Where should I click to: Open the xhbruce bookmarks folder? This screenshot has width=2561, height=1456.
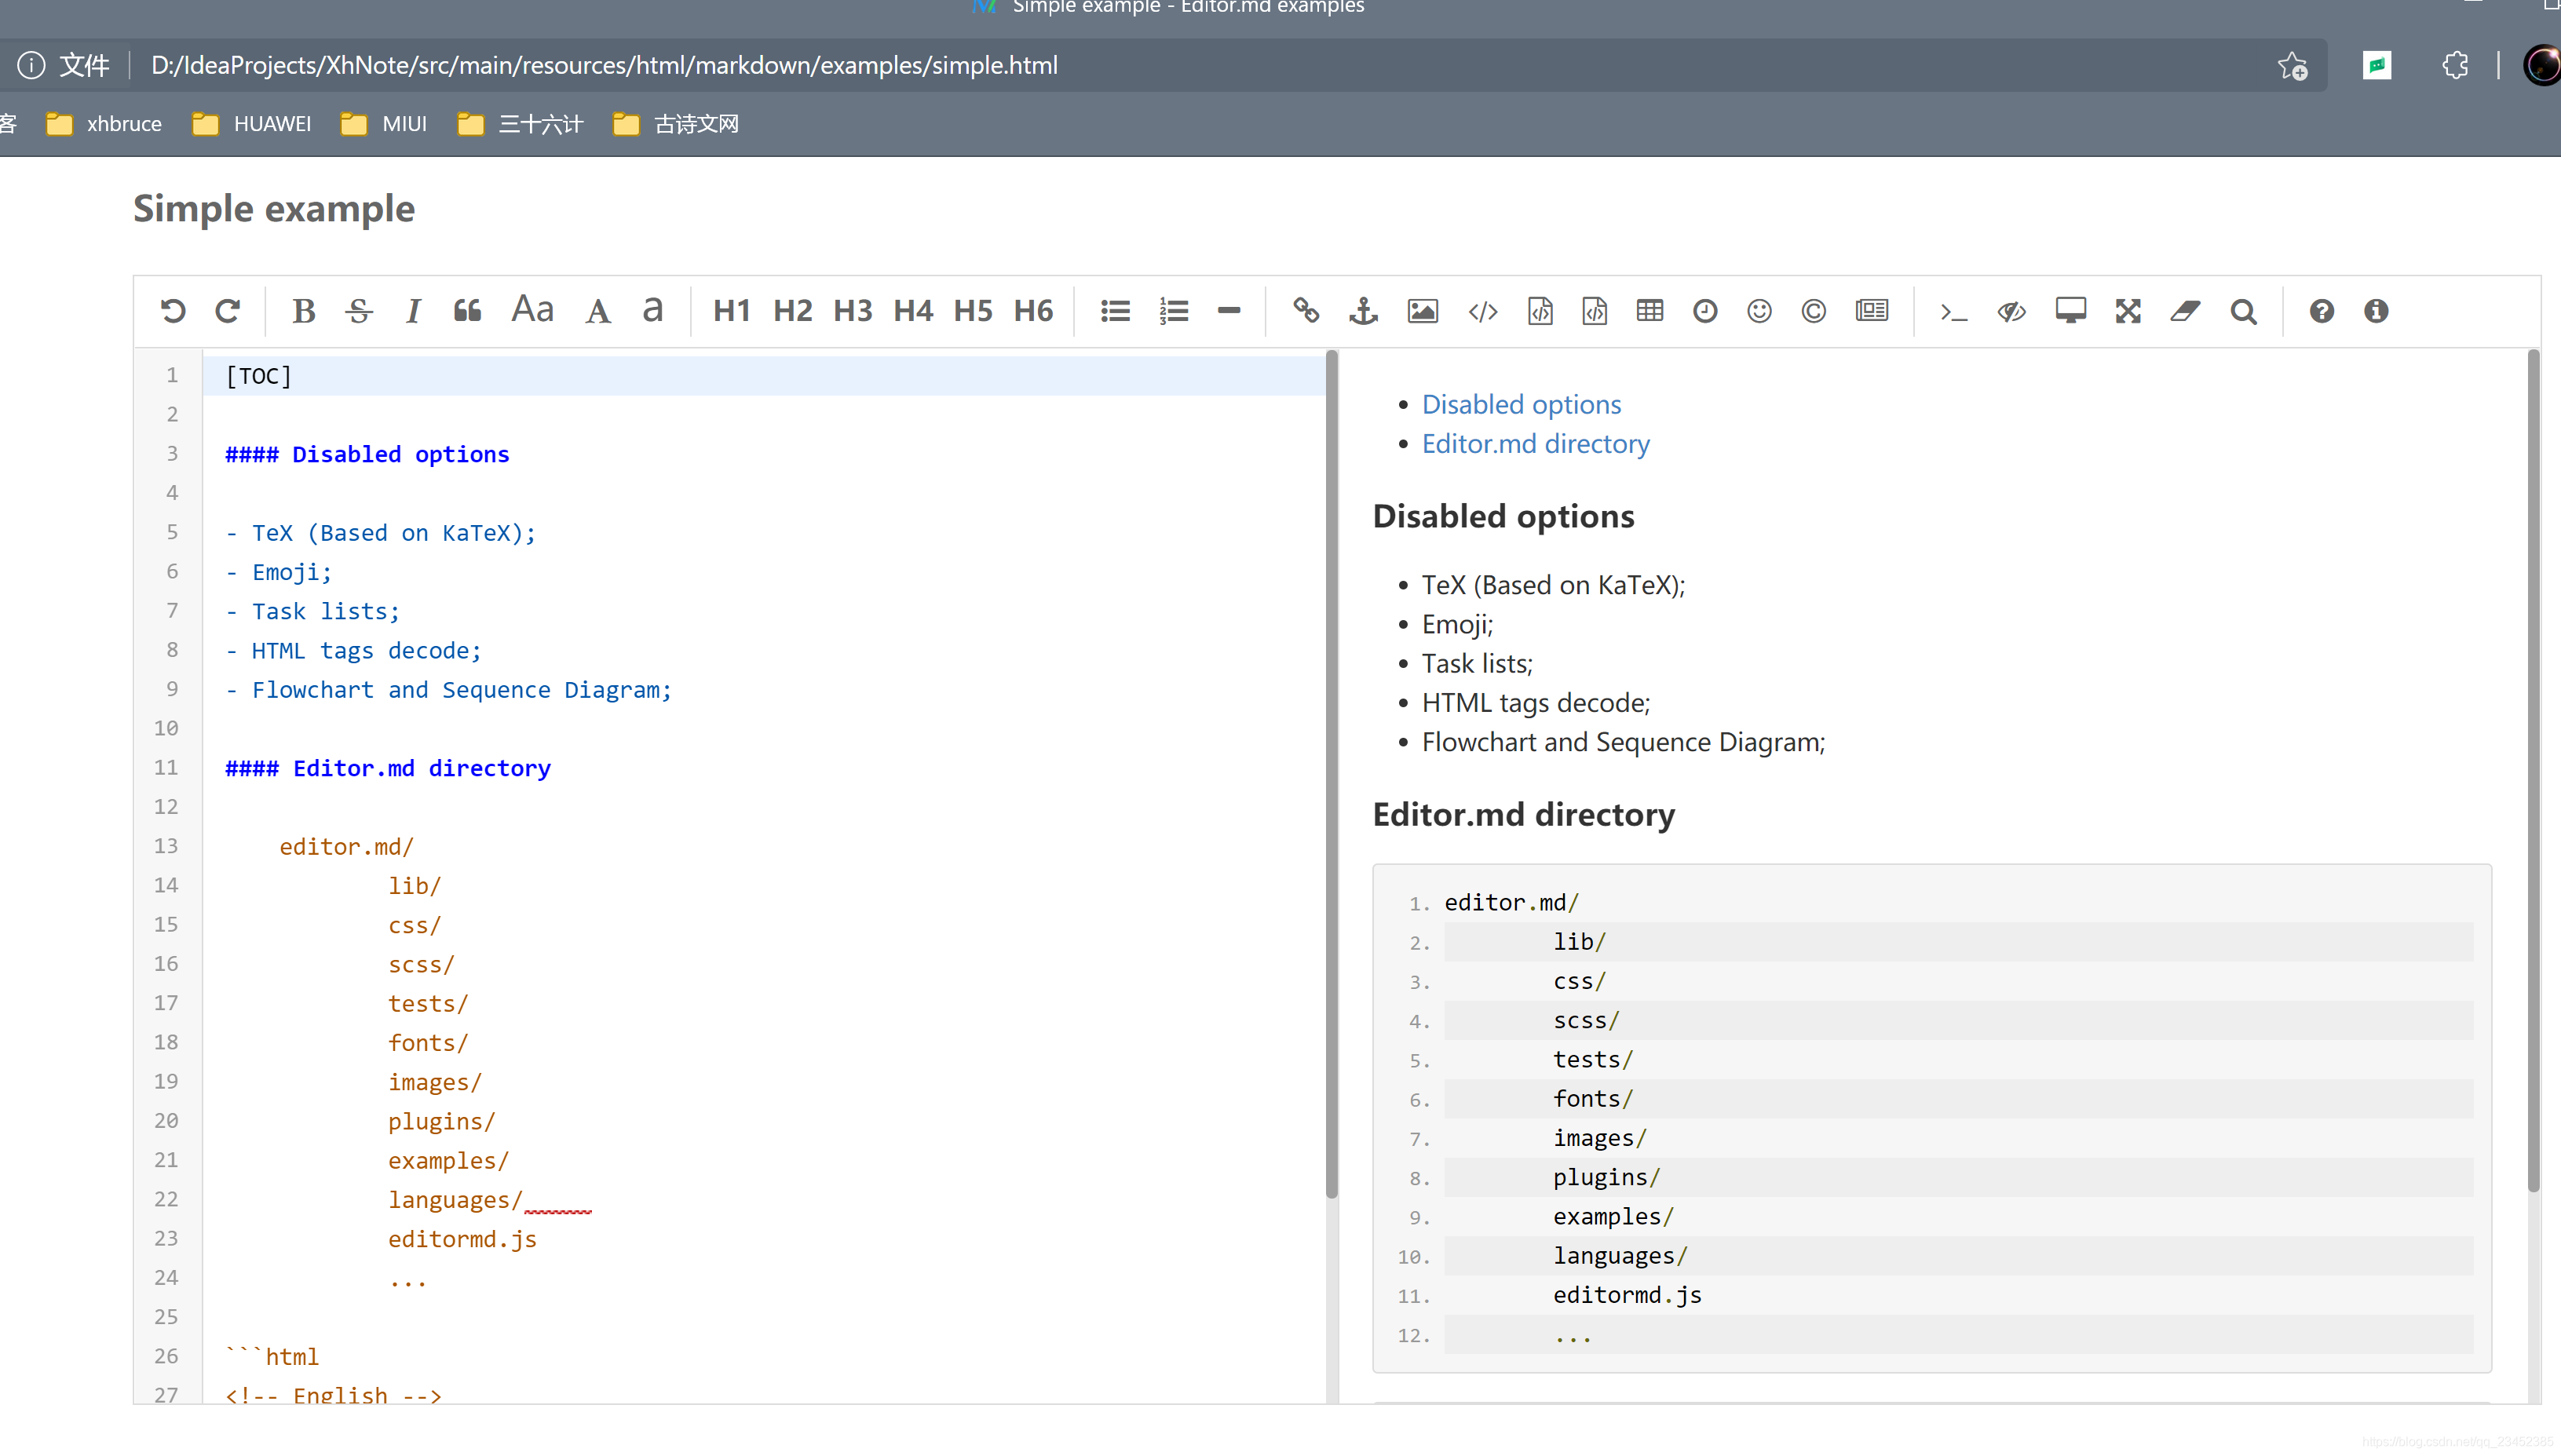[104, 124]
